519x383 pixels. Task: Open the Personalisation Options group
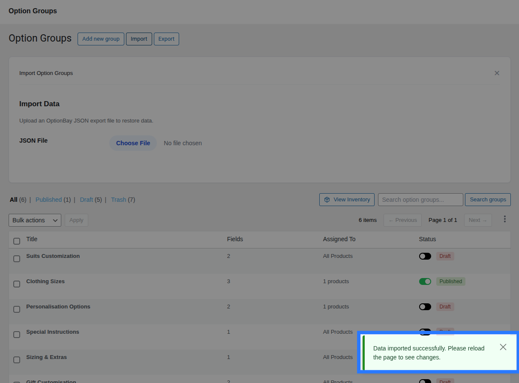[x=58, y=307]
